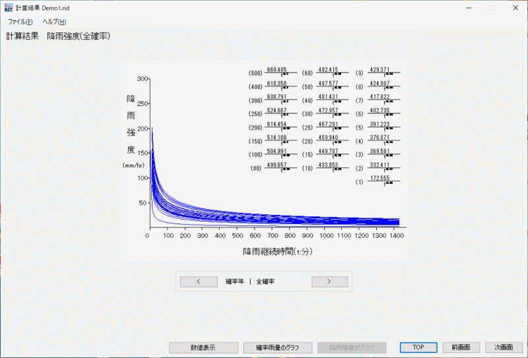The width and height of the screenshot is (528, 358).
Task: Open the ファイル(F) menu
Action: click(20, 22)
